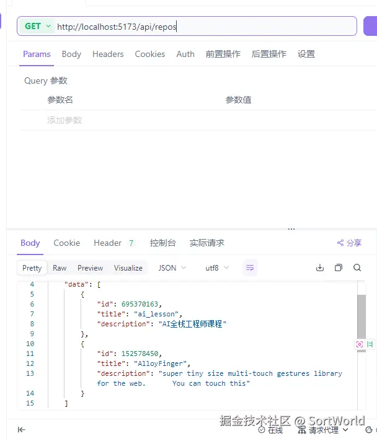
Task: Select the Preview view mode
Action: (x=91, y=268)
